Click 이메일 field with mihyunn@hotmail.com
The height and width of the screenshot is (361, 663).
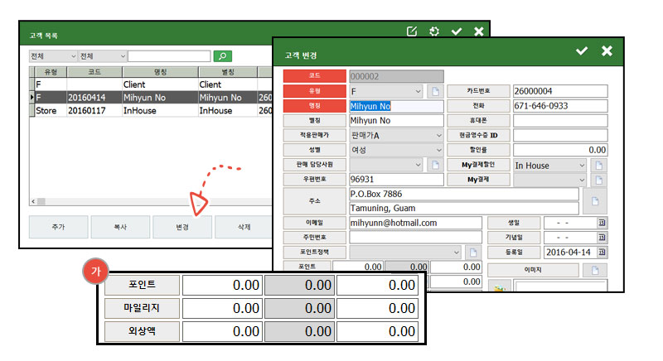point(415,223)
